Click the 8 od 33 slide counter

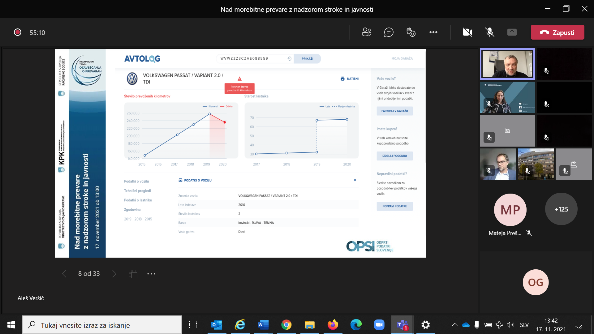(89, 274)
